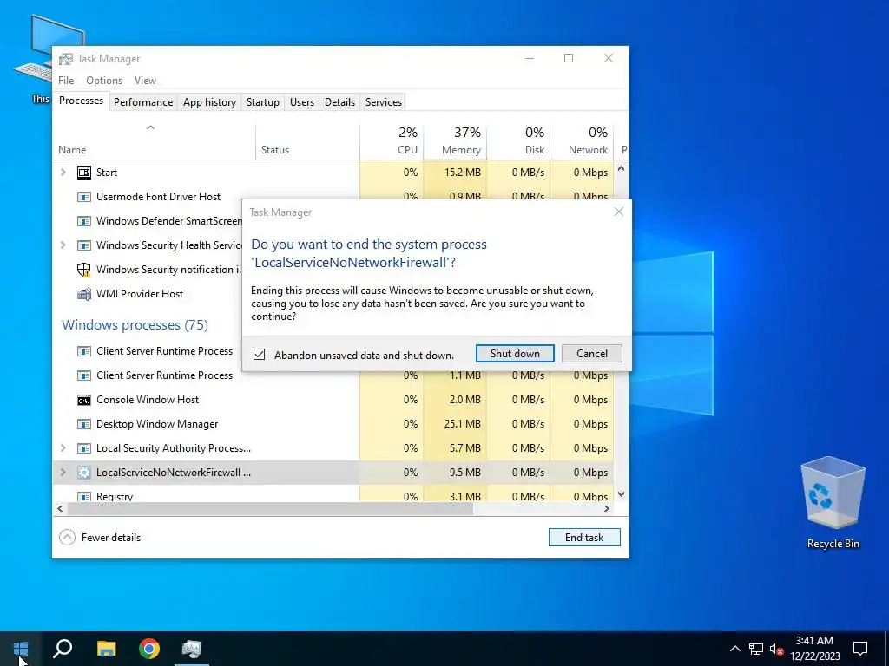Click the muted volume tray icon
The height and width of the screenshot is (666, 889).
776,649
